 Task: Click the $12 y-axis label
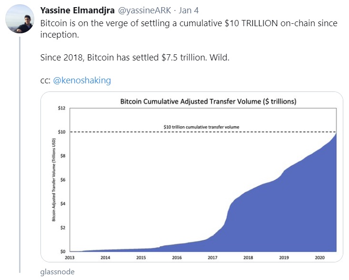click(x=61, y=108)
